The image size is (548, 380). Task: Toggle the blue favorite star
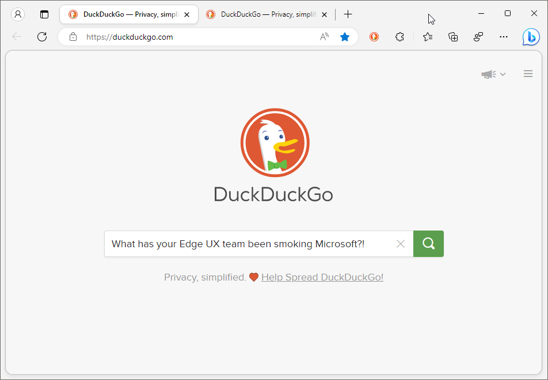[345, 37]
